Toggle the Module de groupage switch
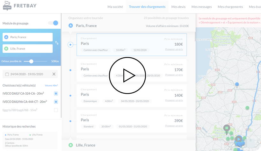This screenshot has width=261, height=151. pos(53,23)
